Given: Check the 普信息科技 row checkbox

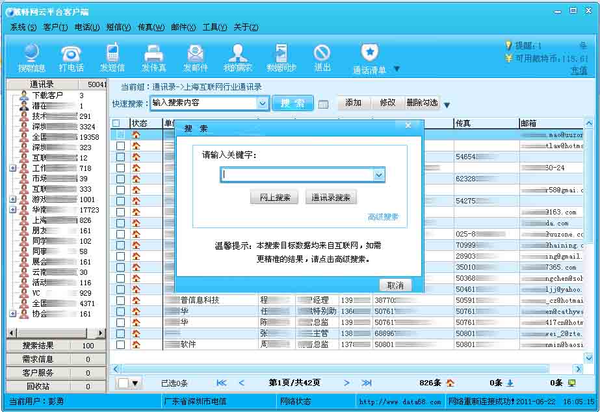Looking at the screenshot, I should pyautogui.click(x=120, y=300).
